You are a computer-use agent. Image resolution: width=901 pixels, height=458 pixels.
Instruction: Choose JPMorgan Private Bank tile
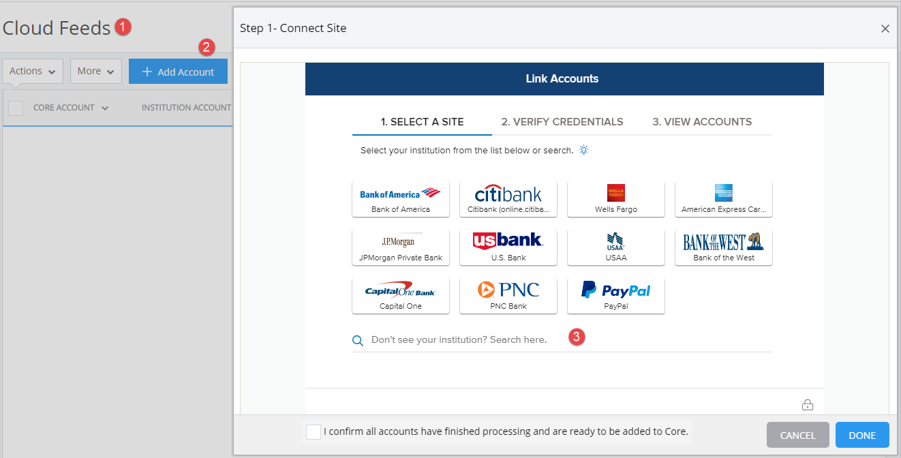click(x=401, y=247)
